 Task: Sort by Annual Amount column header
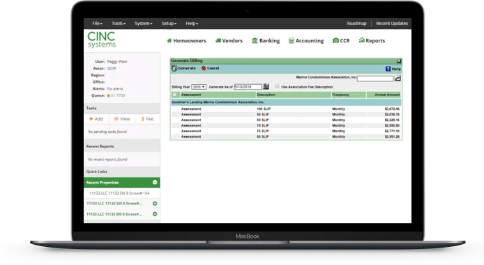point(387,95)
